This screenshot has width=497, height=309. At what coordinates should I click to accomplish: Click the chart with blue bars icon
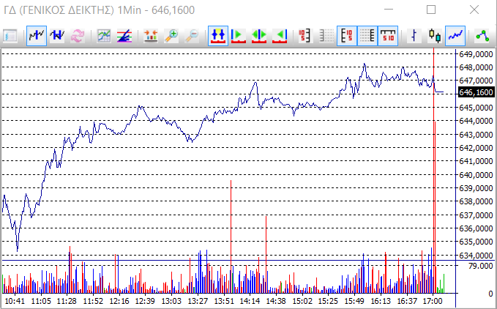[x=57, y=36]
